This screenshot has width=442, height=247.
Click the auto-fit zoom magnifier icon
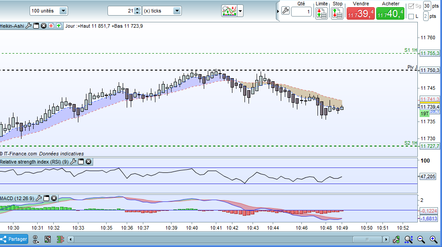[409, 239]
